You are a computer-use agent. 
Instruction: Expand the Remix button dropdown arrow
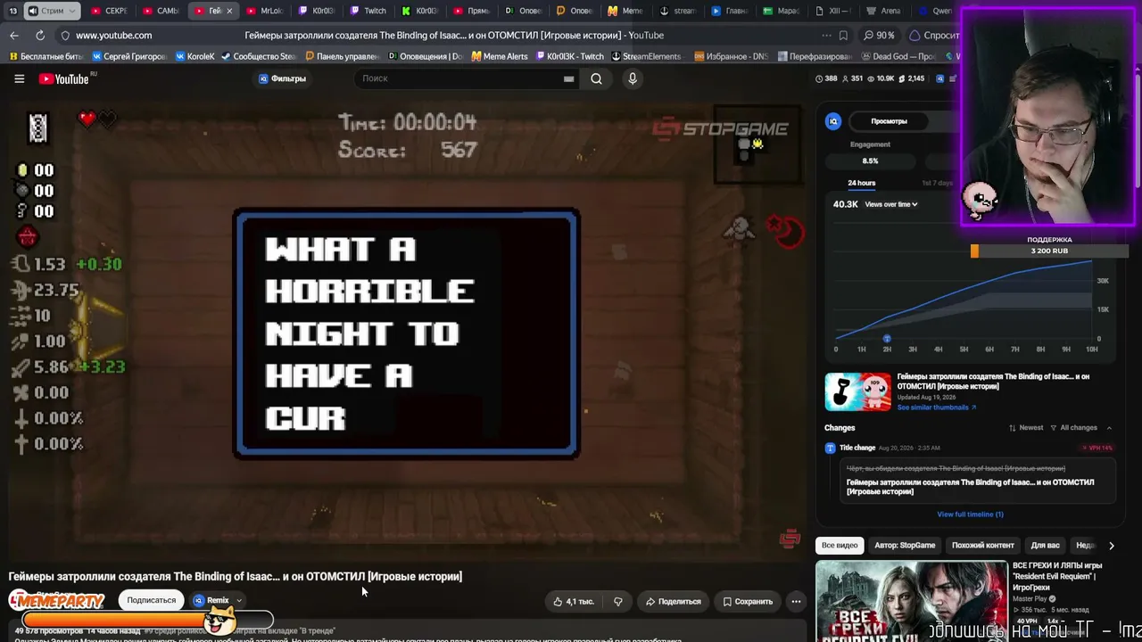(x=239, y=601)
